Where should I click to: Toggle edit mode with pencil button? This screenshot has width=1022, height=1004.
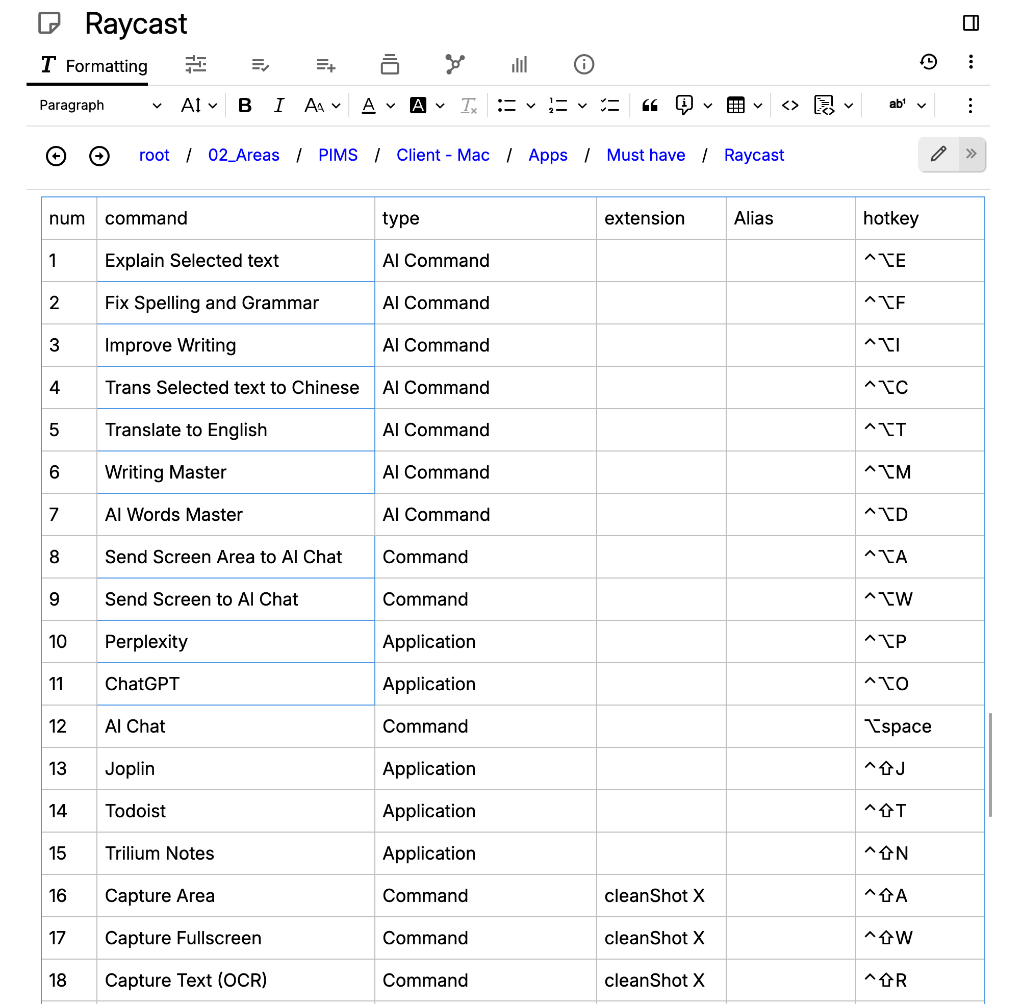[938, 154]
